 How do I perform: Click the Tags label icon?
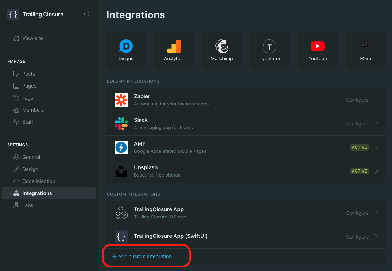point(16,98)
